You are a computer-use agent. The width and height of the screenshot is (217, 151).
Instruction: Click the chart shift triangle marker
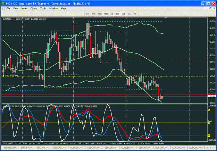[x=166, y=18]
